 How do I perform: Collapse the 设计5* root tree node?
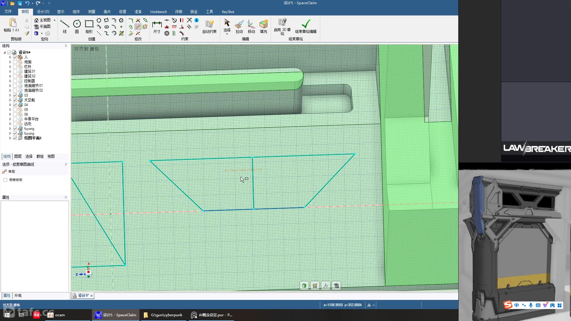[5, 52]
